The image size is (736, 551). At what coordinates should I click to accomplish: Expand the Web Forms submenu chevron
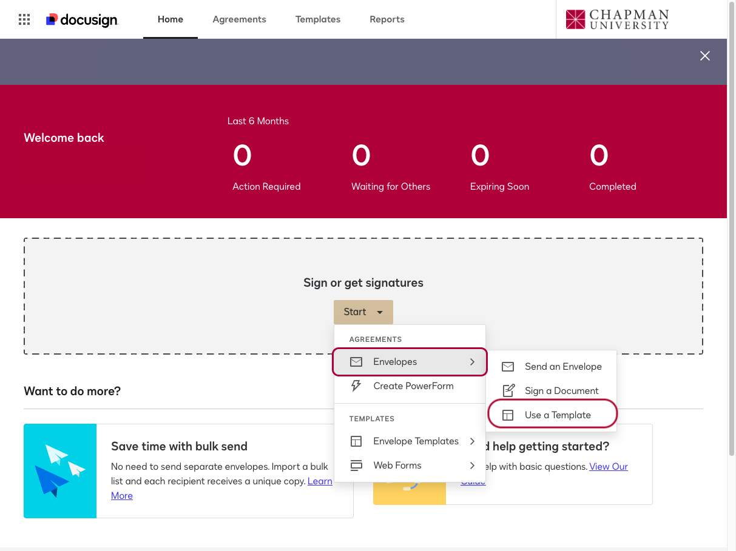point(472,466)
